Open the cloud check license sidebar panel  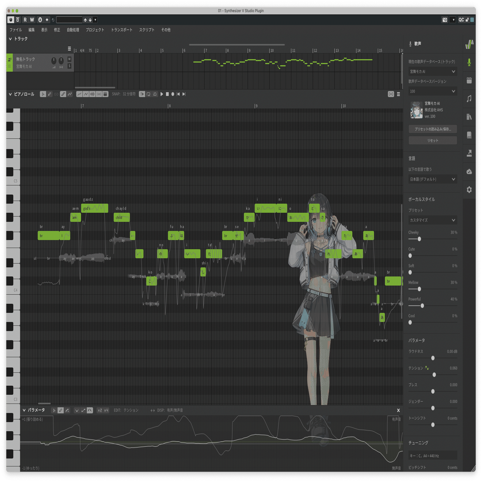469,171
